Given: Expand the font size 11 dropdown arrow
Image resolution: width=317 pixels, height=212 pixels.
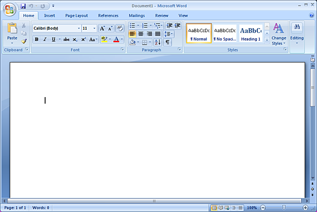Looking at the screenshot, I should (94, 28).
